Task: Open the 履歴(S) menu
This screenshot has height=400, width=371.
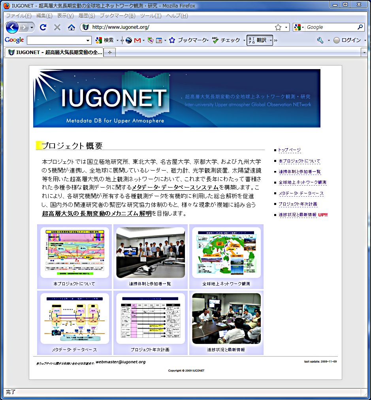Action: 87,16
